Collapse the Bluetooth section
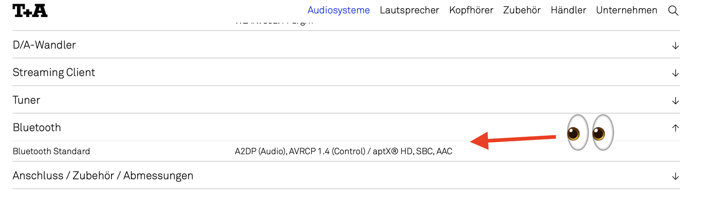This screenshot has height=219, width=709. (37, 127)
